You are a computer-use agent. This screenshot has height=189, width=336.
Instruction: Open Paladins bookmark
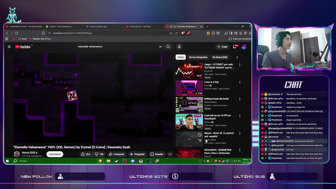(40, 39)
